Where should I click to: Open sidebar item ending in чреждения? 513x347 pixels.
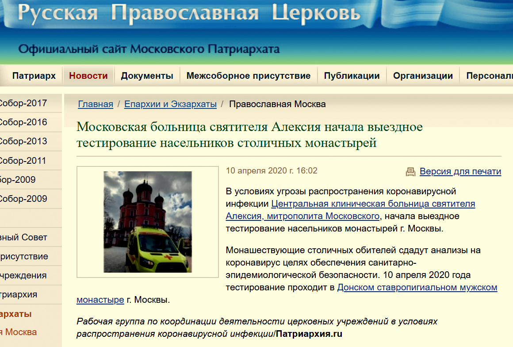[23, 275]
